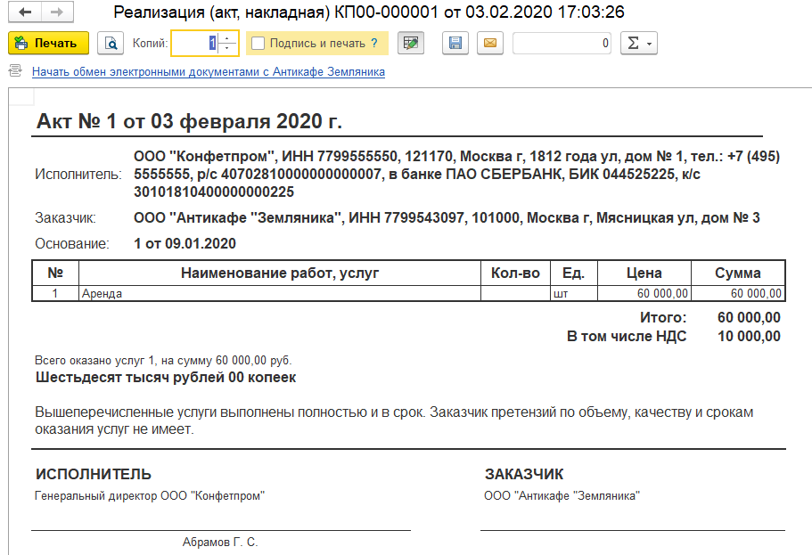Click the Акт № 1 document title
Screen dimensions: 812x555
[189, 122]
